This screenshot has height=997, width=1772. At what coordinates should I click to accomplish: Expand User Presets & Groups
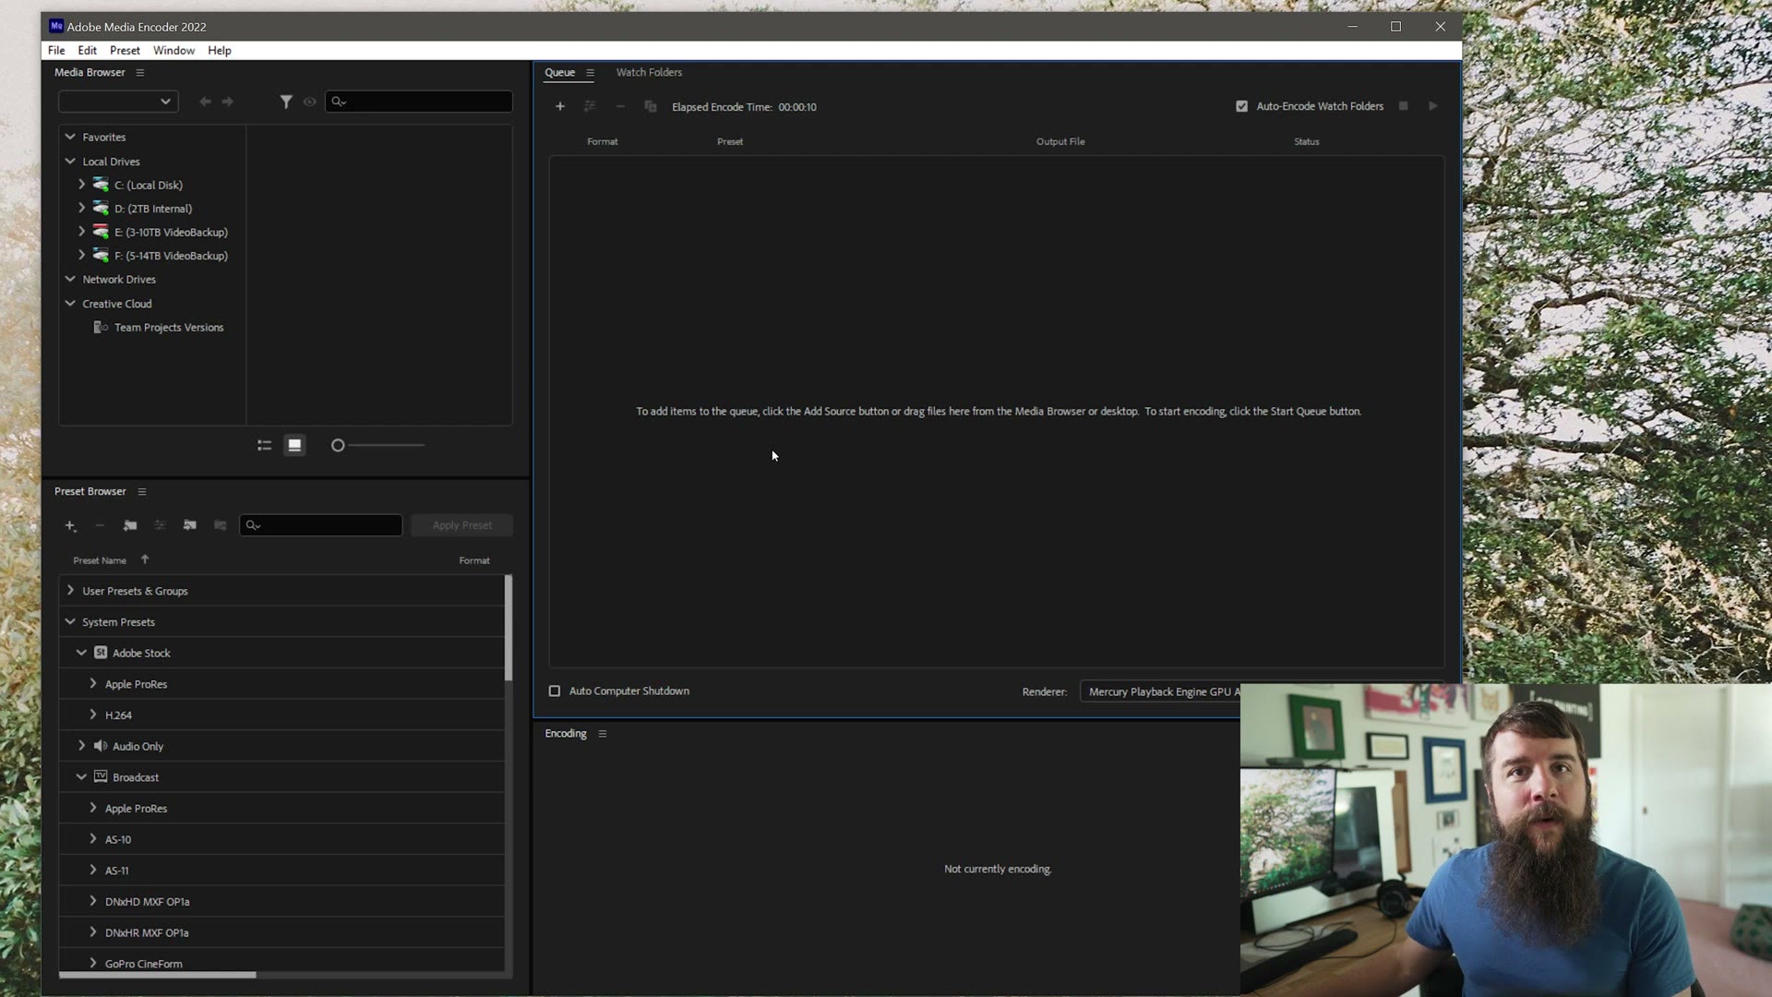[70, 591]
